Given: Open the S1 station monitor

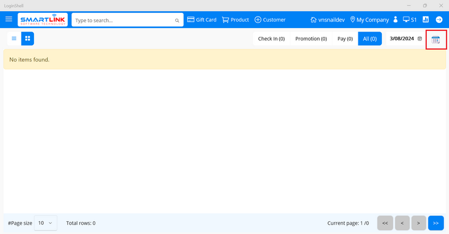Looking at the screenshot, I should (x=409, y=20).
